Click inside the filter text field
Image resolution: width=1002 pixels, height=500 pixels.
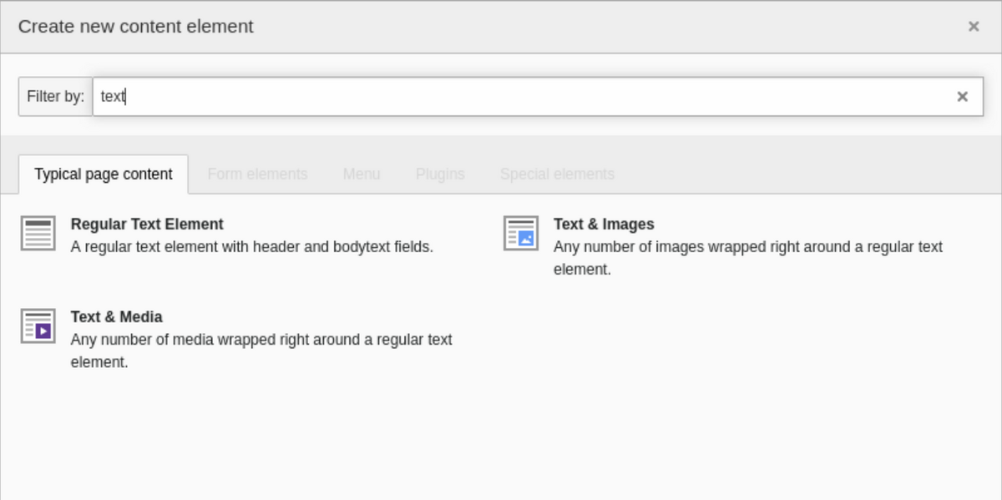pyautogui.click(x=534, y=97)
